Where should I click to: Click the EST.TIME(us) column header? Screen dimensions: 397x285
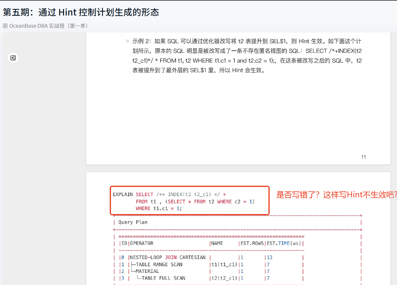coord(284,243)
